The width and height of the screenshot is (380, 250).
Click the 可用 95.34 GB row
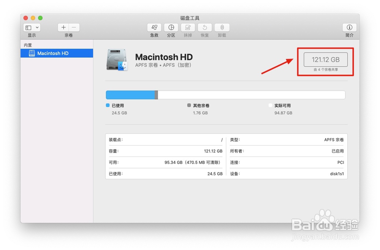pos(166,162)
